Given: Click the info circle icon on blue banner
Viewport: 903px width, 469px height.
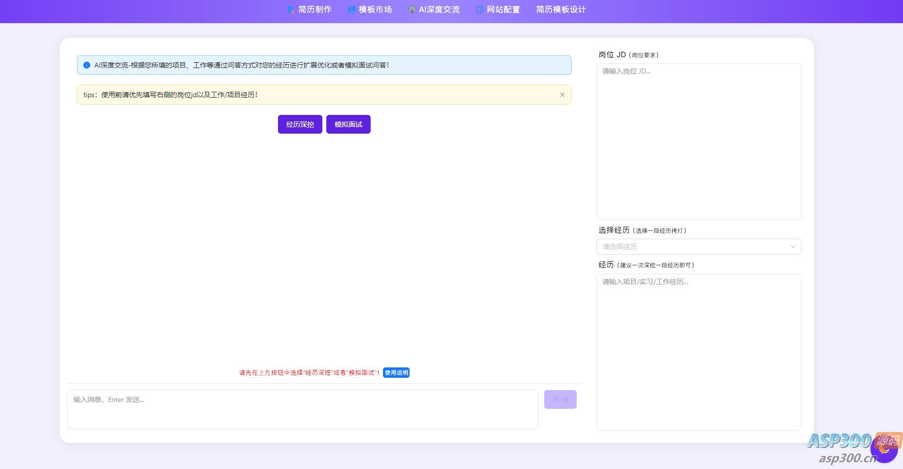Looking at the screenshot, I should [x=87, y=65].
